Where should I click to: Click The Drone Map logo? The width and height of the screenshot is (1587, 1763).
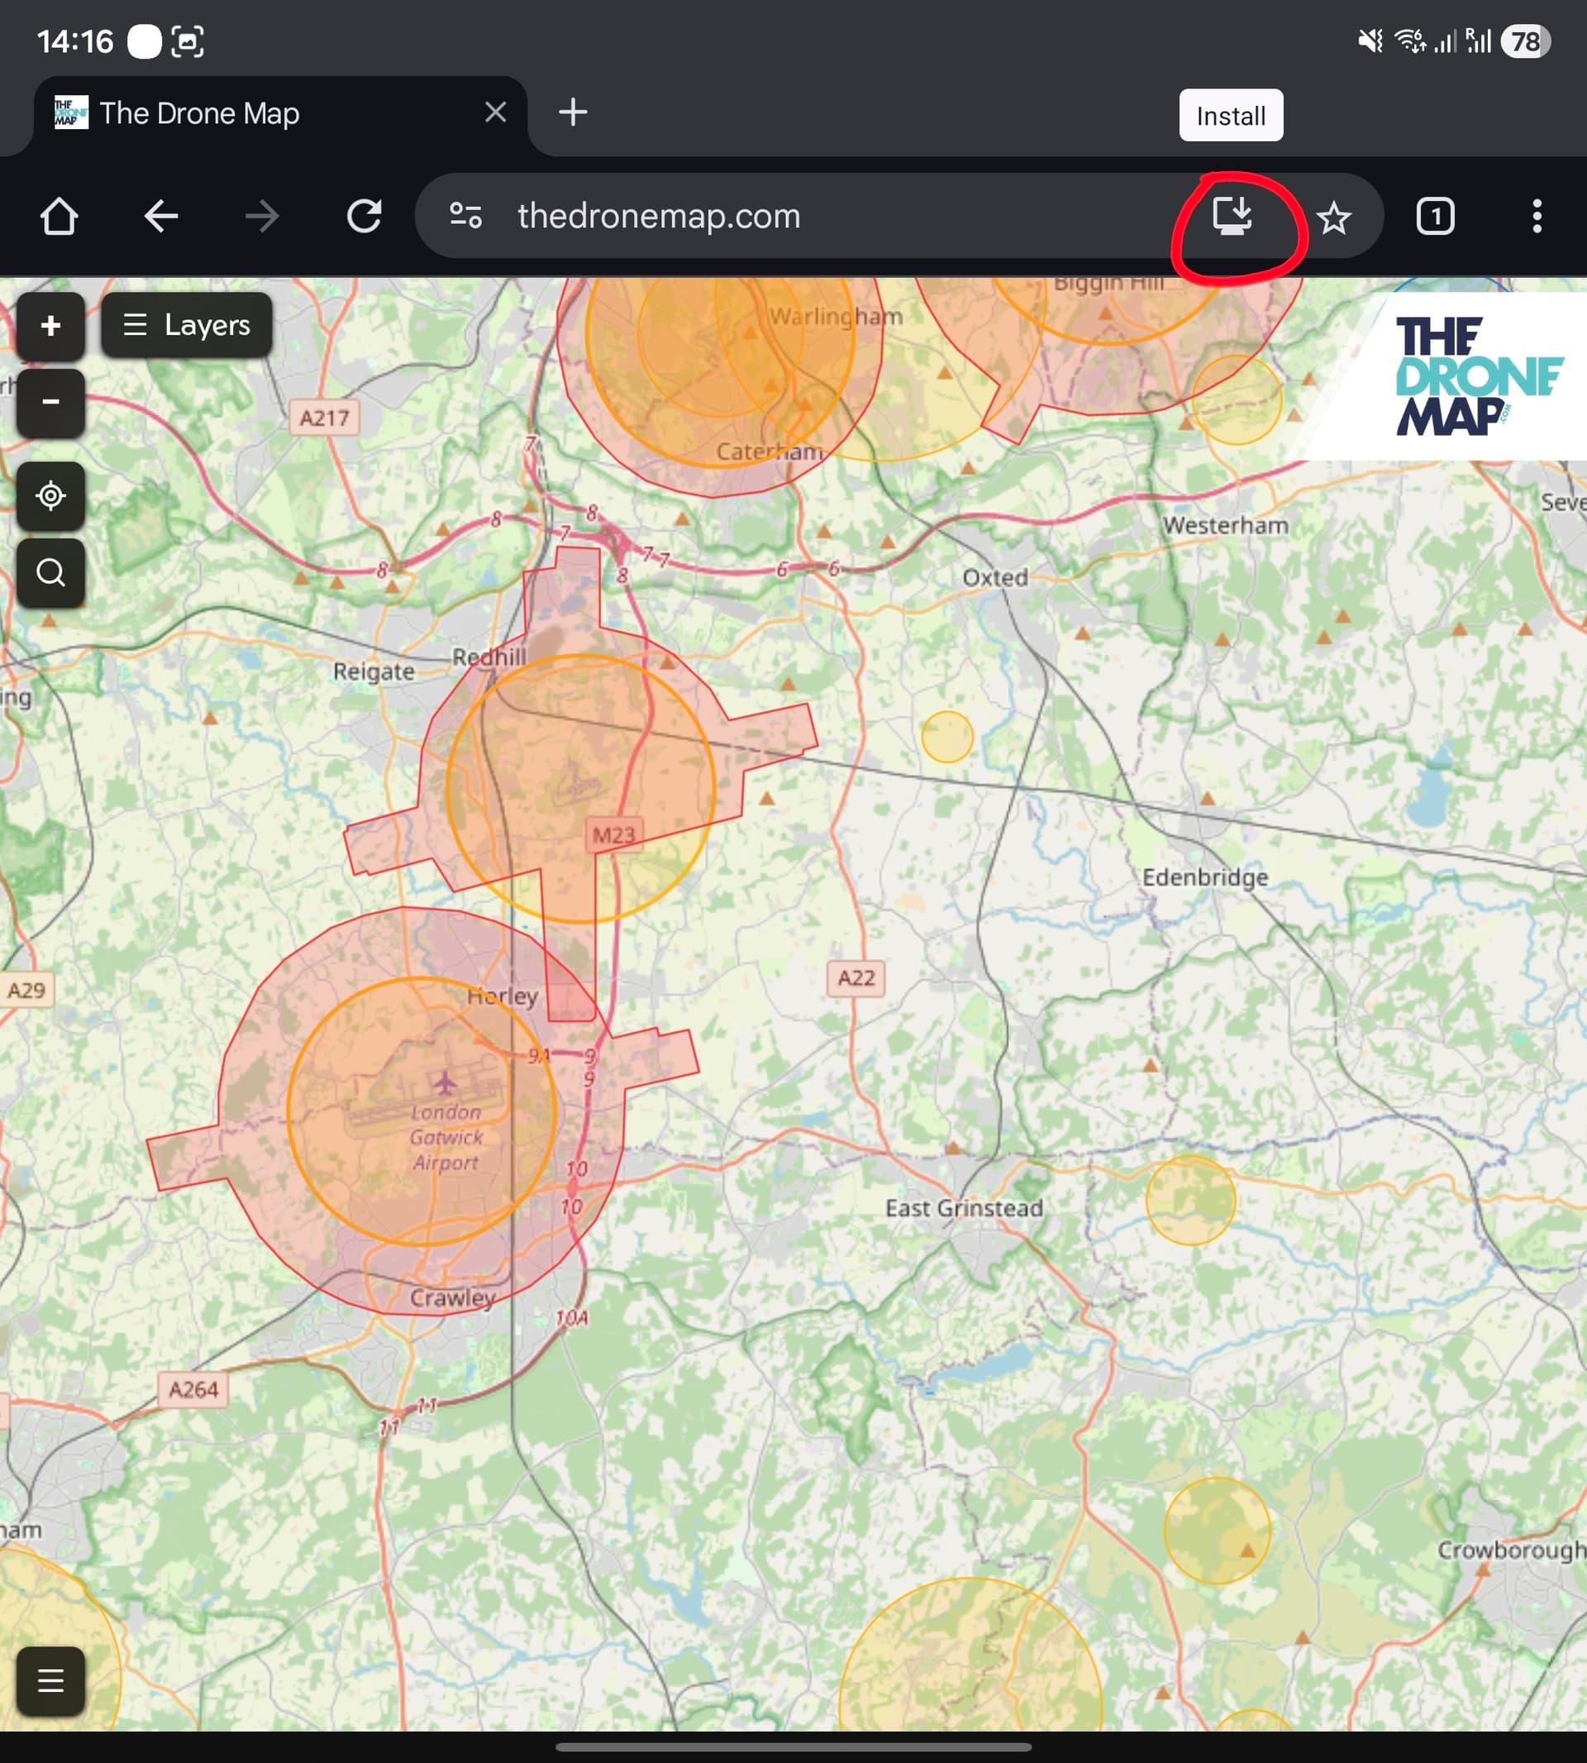1475,376
